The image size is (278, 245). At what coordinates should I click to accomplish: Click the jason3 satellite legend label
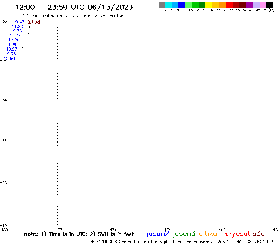pyautogui.click(x=184, y=234)
